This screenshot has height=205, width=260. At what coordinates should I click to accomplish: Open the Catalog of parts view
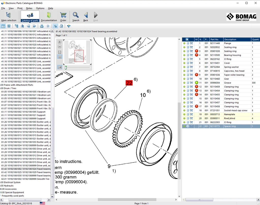click(30, 17)
